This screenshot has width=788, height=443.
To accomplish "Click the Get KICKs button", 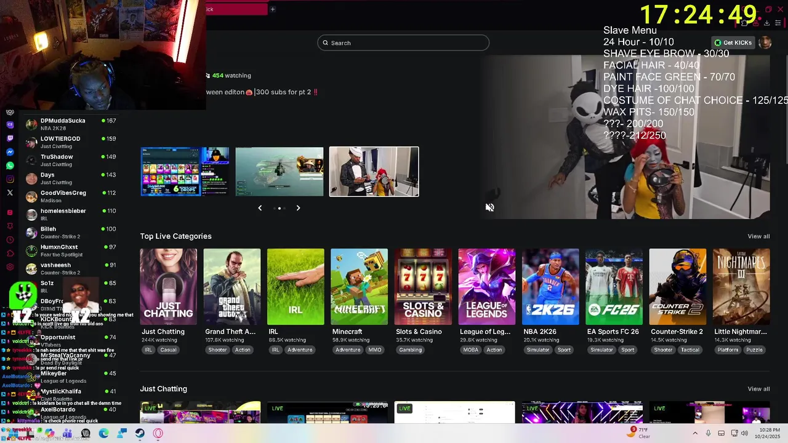I will [733, 42].
